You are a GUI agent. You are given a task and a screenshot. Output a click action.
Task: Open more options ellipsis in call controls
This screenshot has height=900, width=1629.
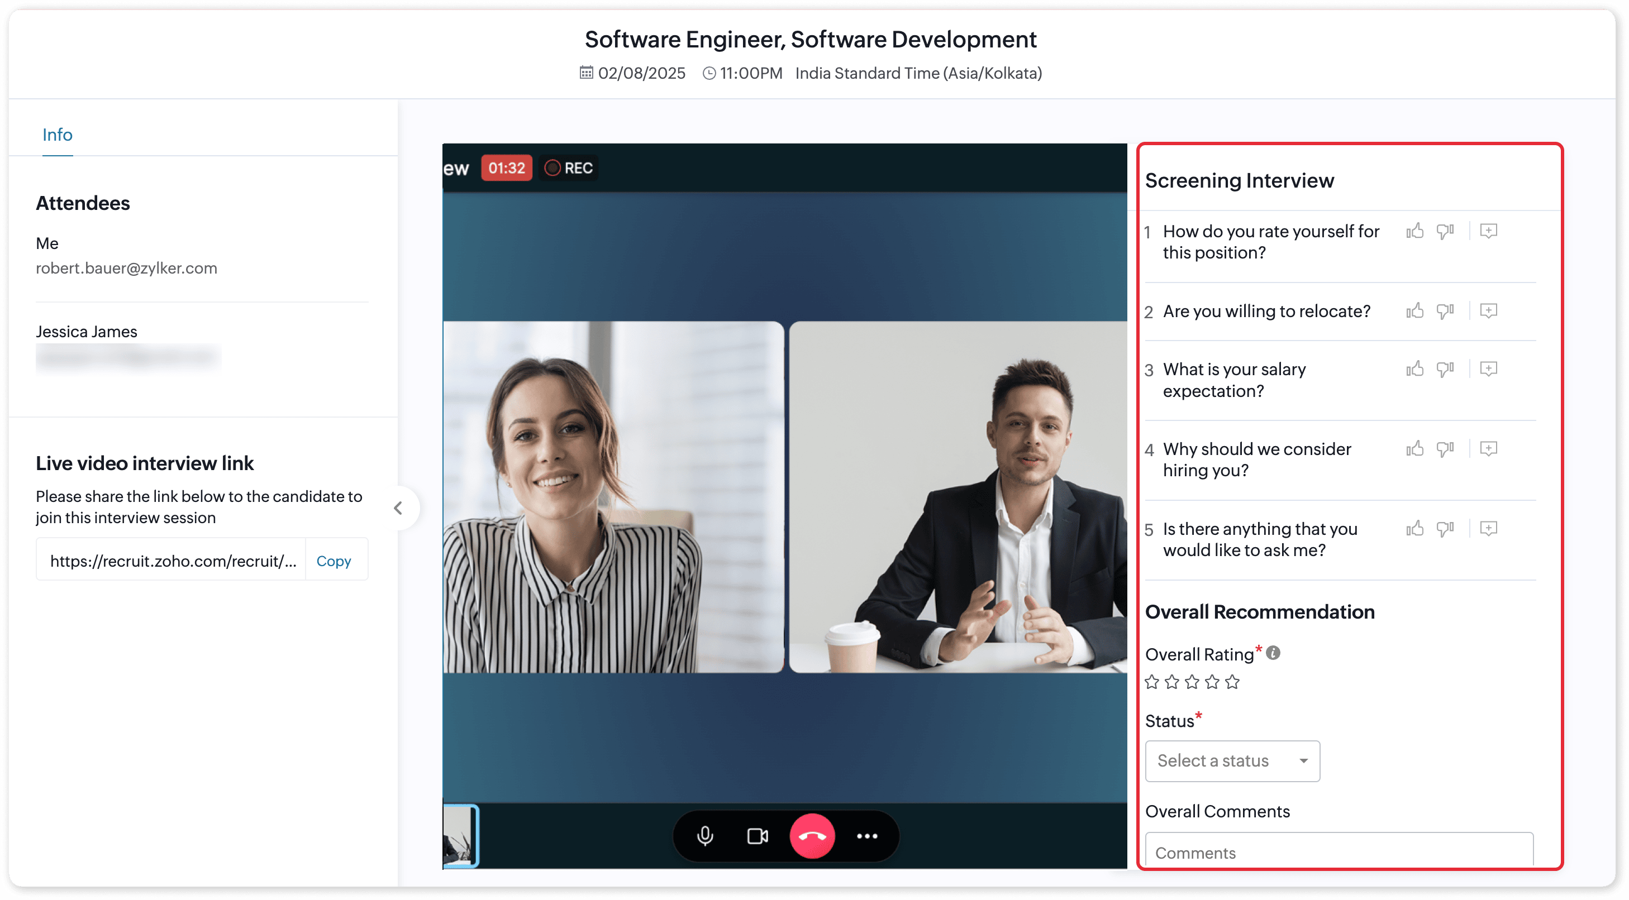click(x=867, y=836)
